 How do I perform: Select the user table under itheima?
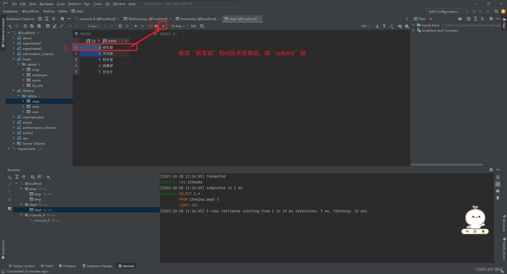[x=35, y=112]
